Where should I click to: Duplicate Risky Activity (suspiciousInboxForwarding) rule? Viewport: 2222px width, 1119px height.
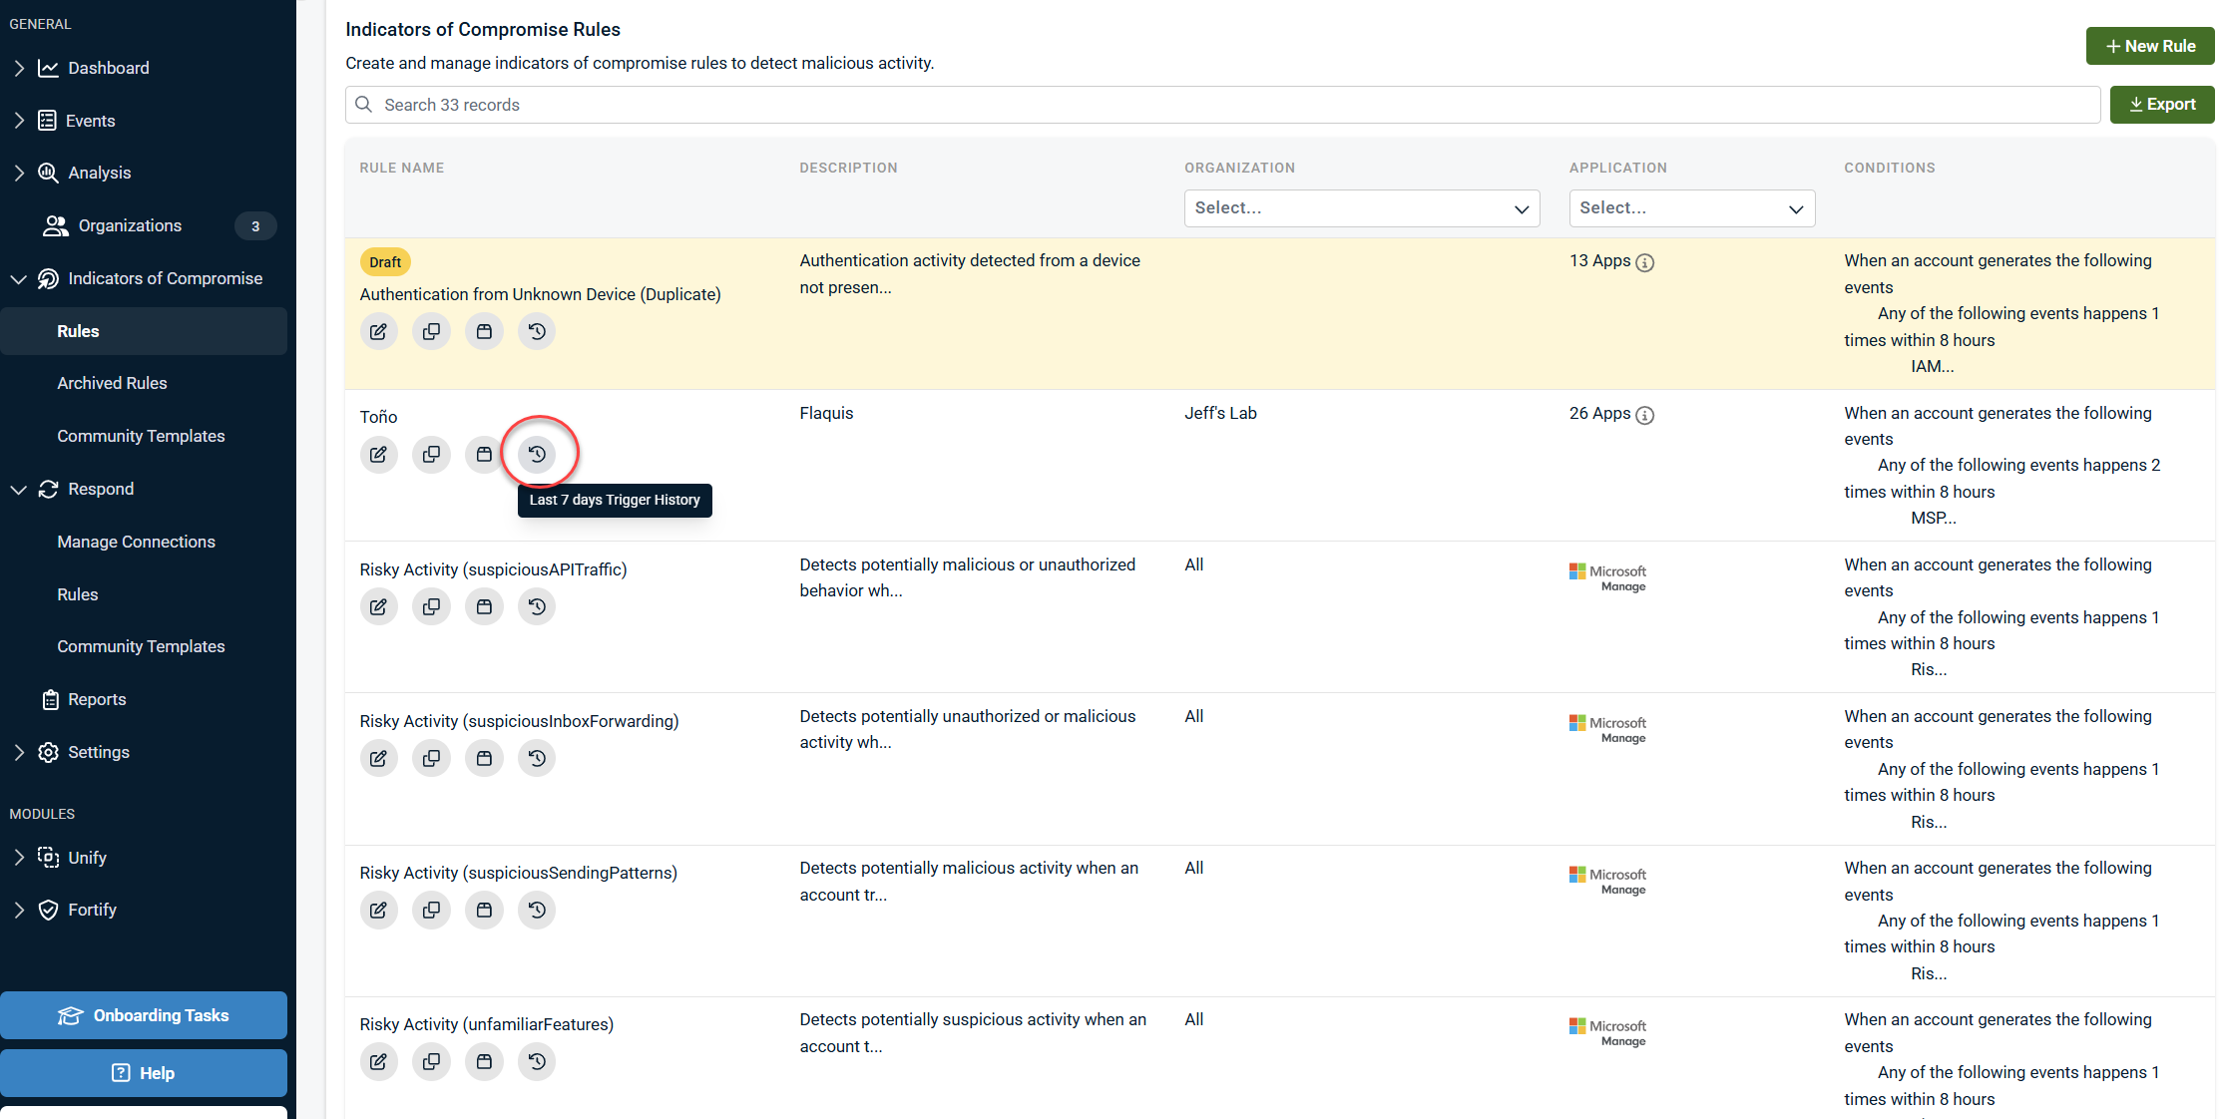431,759
